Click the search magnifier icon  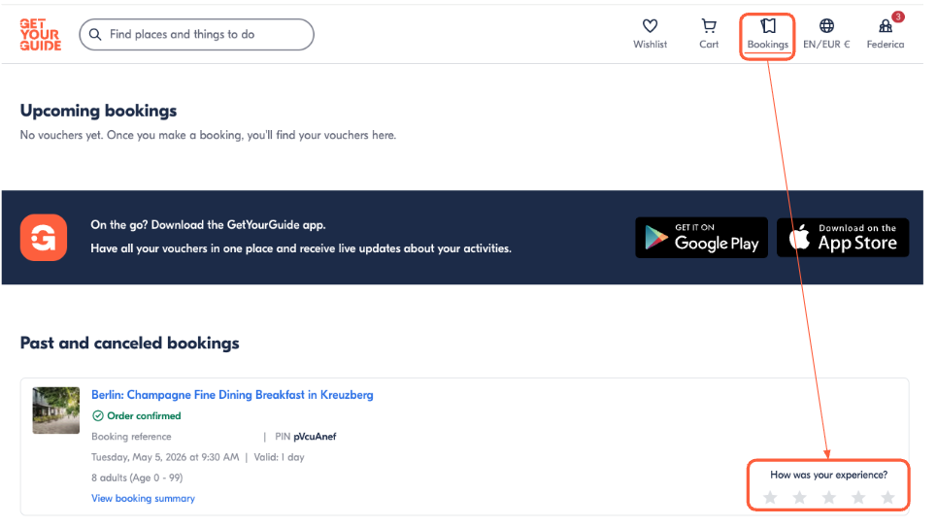pos(95,35)
